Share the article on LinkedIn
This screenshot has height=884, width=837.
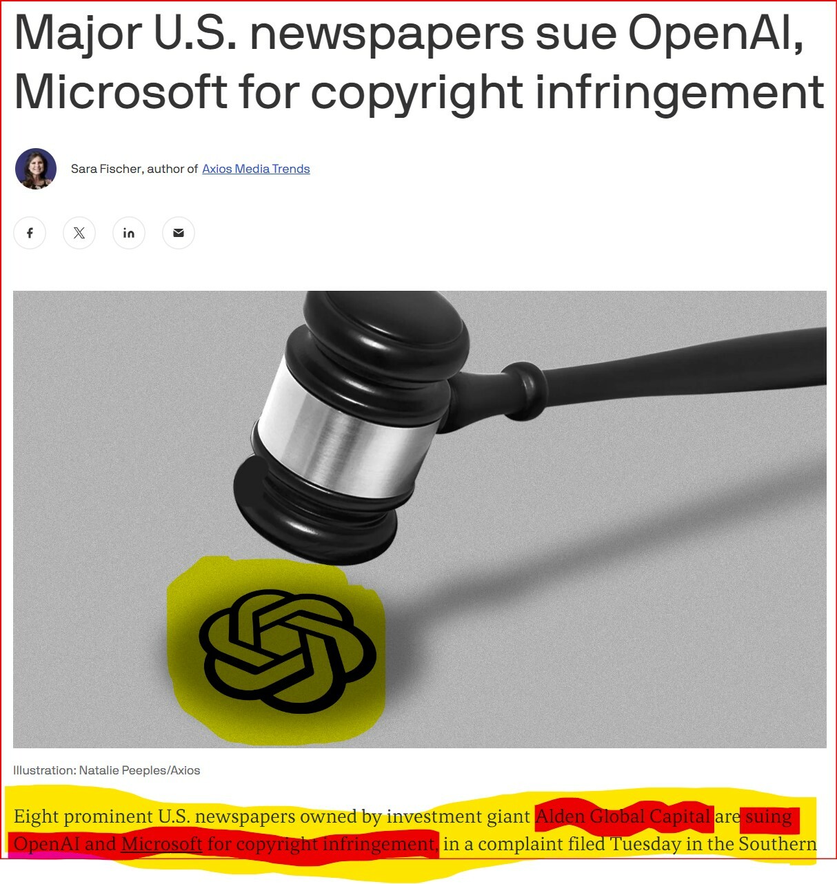tap(129, 233)
